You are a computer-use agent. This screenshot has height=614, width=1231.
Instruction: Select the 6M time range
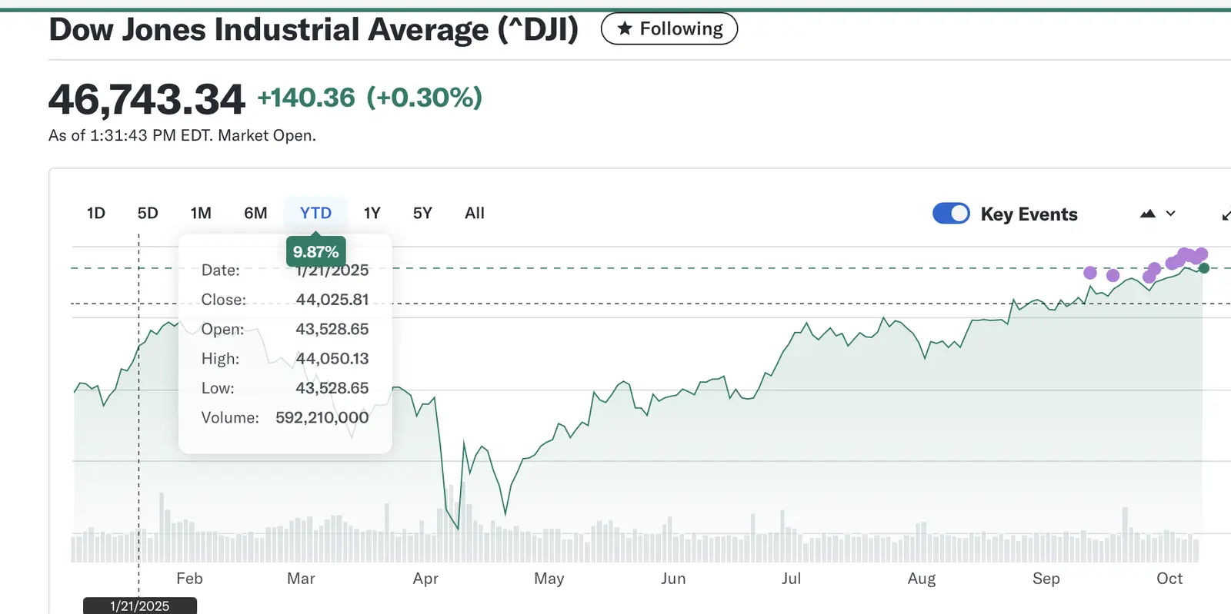255,213
